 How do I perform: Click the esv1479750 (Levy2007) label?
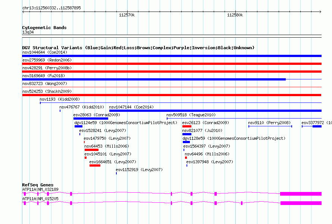click(107, 138)
